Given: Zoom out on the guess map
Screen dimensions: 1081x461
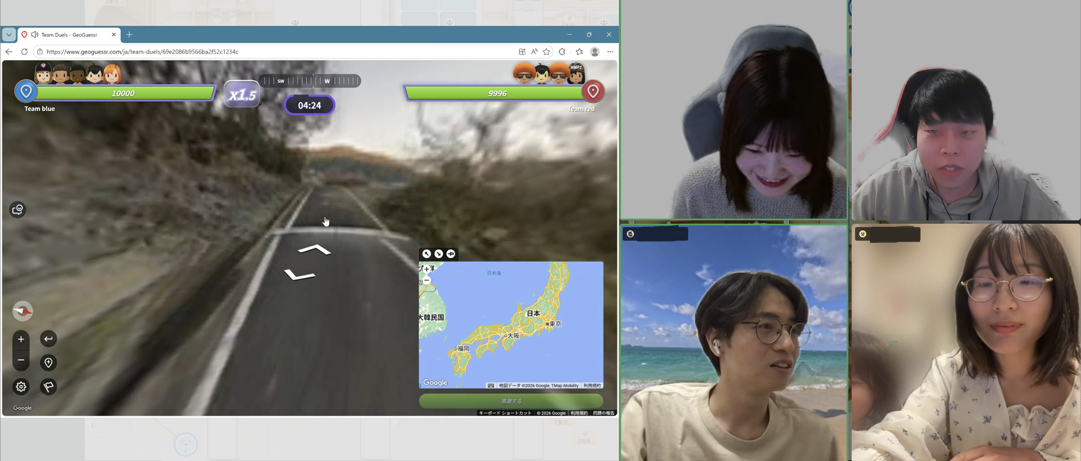Looking at the screenshot, I should coord(426,280).
